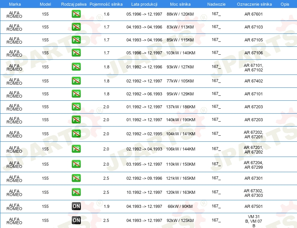Select the PB fuel icon in the AR 67106 row
The height and width of the screenshot is (228, 297).
[x=76, y=53]
